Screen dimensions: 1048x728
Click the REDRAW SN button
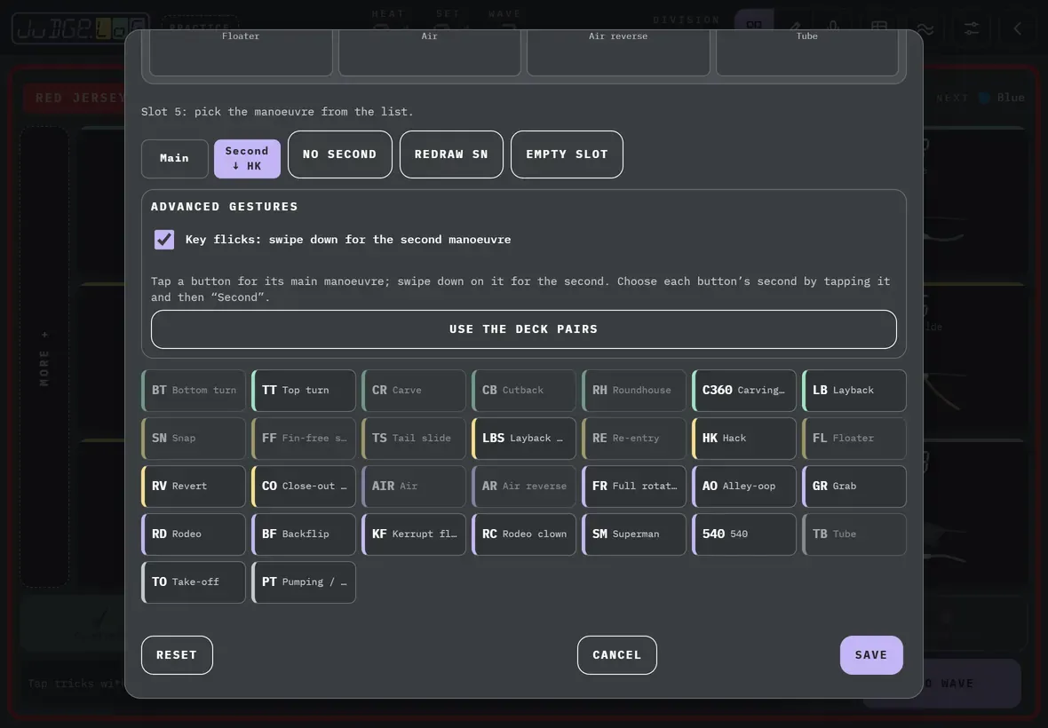point(451,154)
